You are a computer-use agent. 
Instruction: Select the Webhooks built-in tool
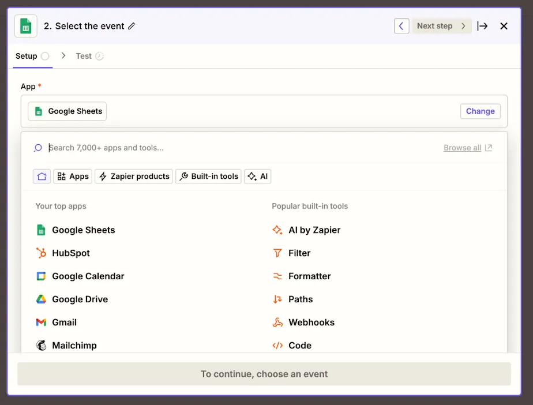(x=311, y=322)
